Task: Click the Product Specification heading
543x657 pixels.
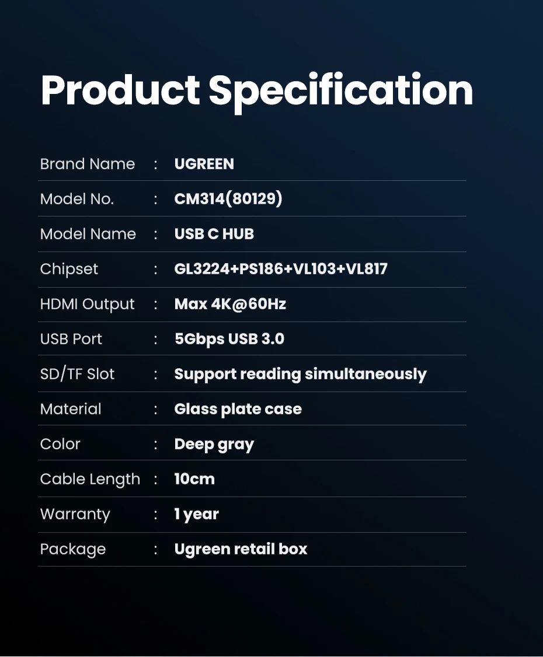Action: coord(256,90)
